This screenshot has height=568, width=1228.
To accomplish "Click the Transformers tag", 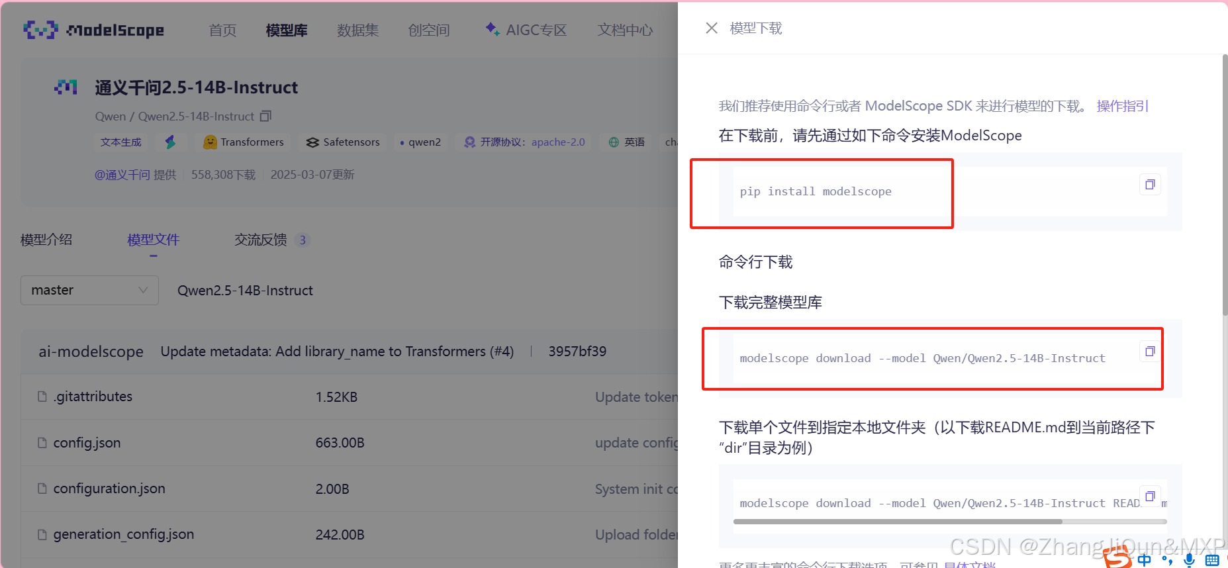I will pyautogui.click(x=244, y=142).
